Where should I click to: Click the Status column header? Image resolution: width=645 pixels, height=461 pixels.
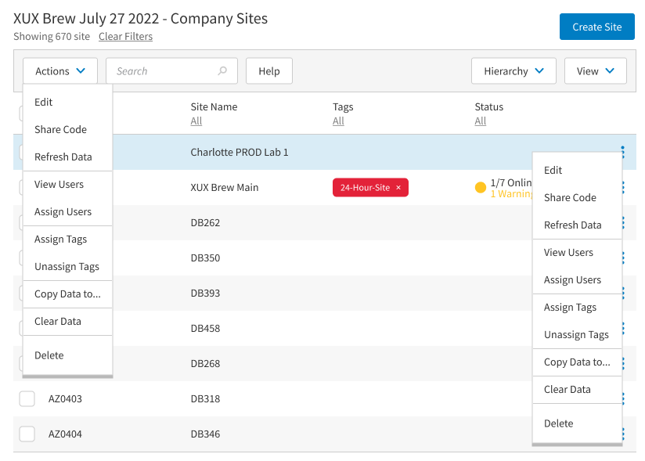tap(488, 107)
